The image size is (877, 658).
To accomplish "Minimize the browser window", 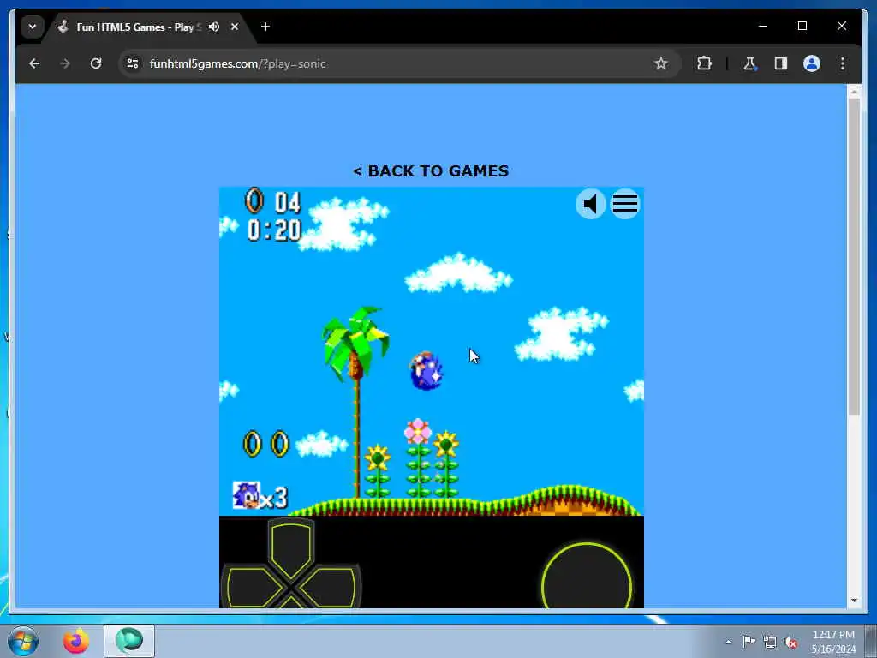I will (763, 26).
